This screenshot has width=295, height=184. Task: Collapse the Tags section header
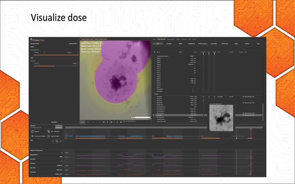(31, 140)
